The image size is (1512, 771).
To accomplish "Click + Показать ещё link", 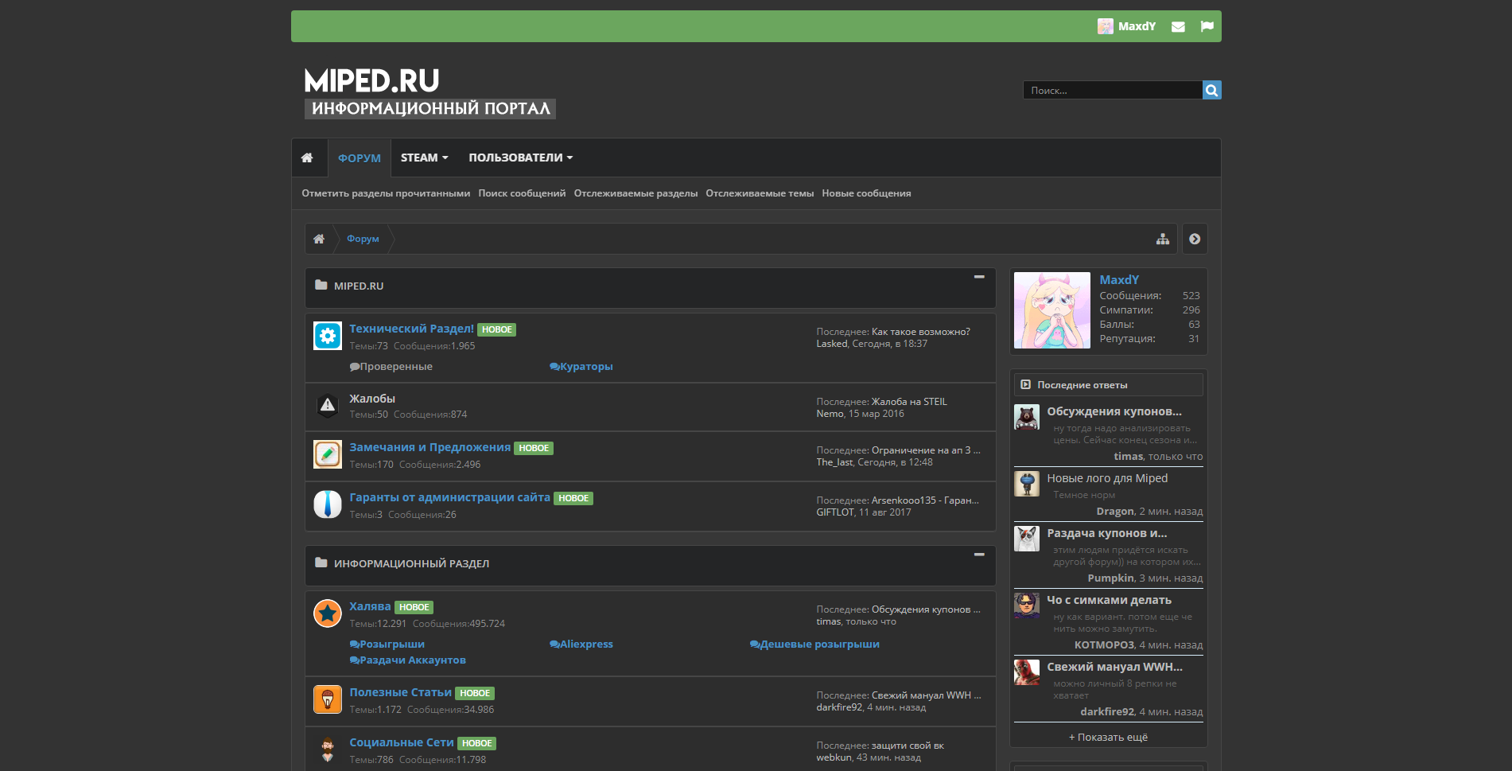I will point(1108,737).
